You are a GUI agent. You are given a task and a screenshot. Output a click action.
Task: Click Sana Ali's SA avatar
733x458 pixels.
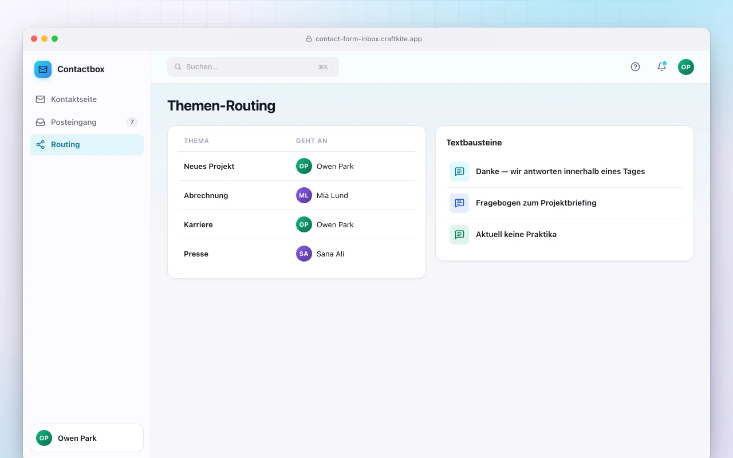click(304, 254)
